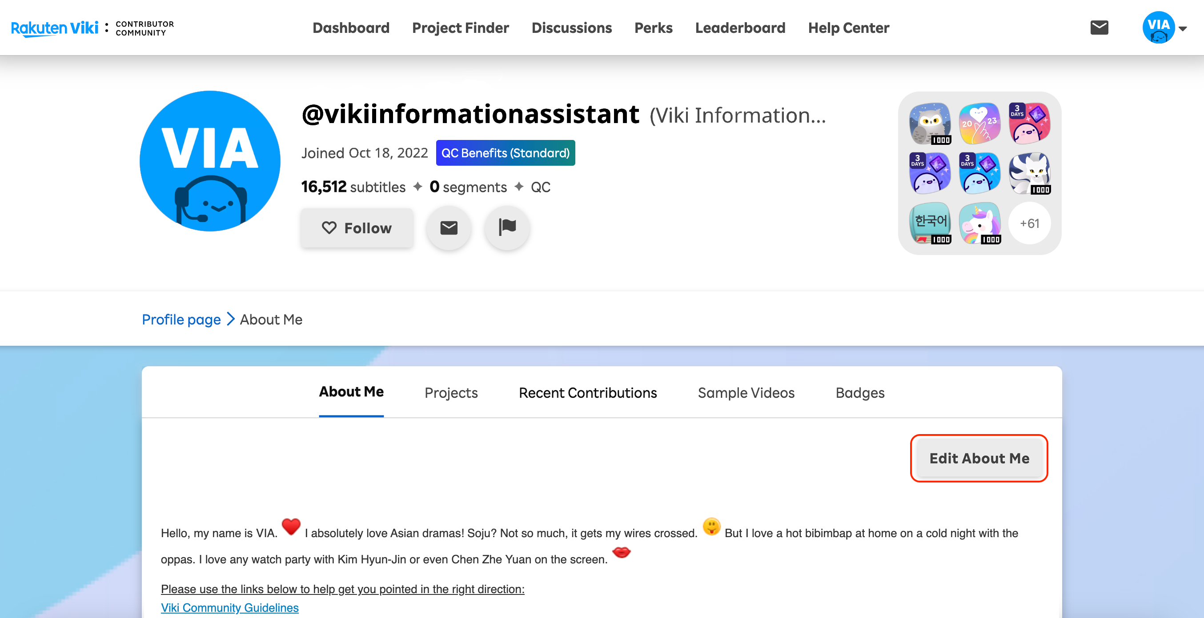Click the VIA account avatar in header
Screen dimensions: 1204x618
click(1158, 28)
